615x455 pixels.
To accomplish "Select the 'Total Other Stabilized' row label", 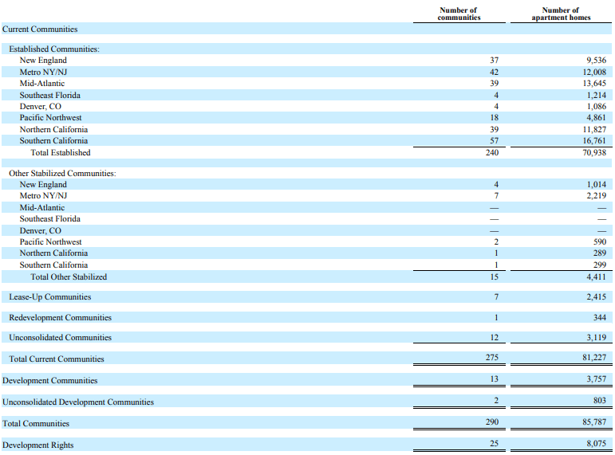I will [69, 277].
